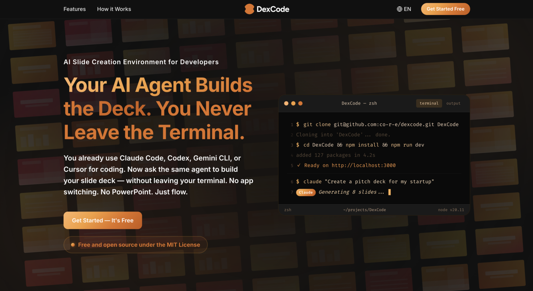533x291 pixels.
Task: Click the red traffic-light dot on terminal window
Action: click(x=286, y=103)
